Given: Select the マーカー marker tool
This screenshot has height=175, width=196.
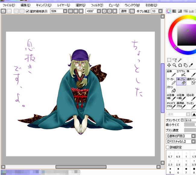Looking at the screenshot, I should click(x=171, y=81).
